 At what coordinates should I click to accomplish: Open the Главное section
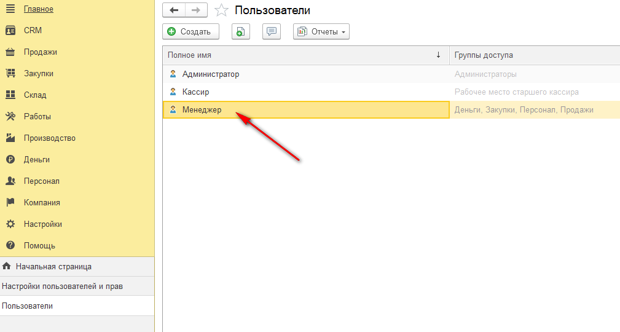pyautogui.click(x=38, y=9)
